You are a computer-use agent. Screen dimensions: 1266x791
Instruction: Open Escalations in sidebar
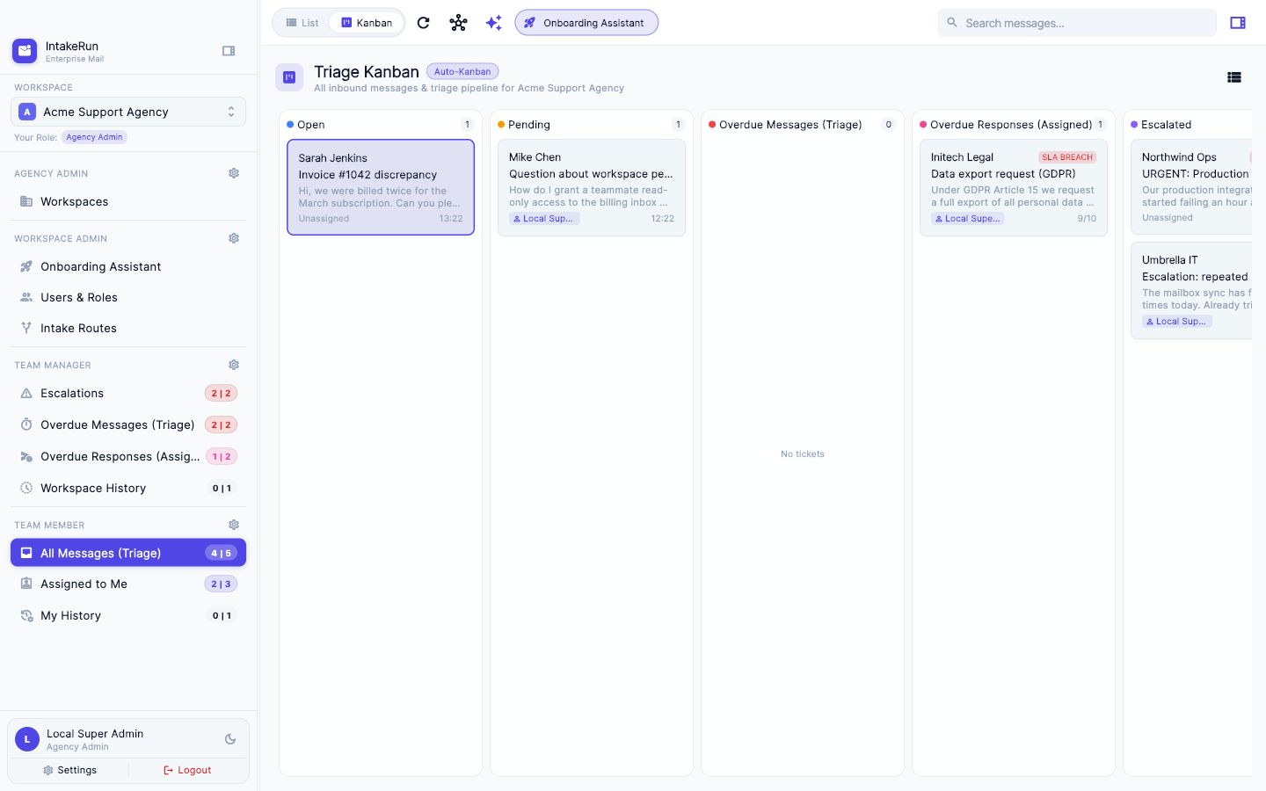[x=128, y=393]
